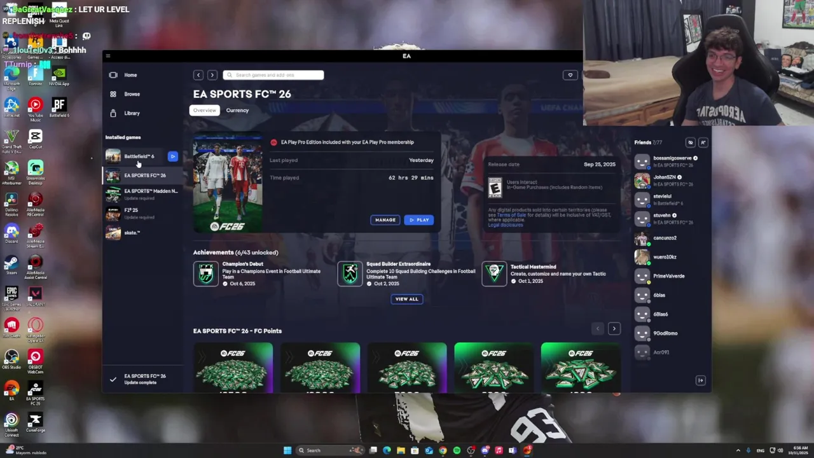Screen dimensions: 814x458
Task: Click the EA SPORTS FC 26 desktop shortcut
Action: click(x=36, y=393)
